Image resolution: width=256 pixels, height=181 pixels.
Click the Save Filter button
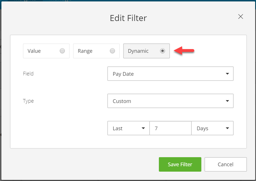pos(180,164)
